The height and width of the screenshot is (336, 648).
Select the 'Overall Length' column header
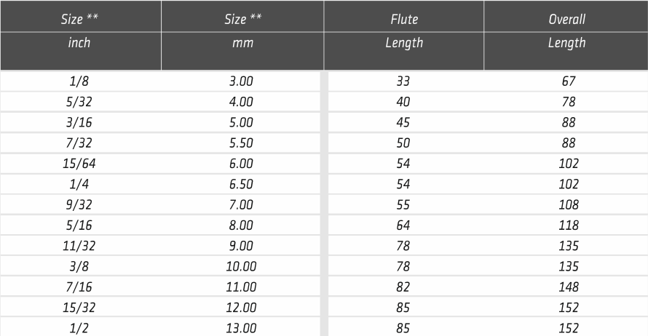pos(566,31)
